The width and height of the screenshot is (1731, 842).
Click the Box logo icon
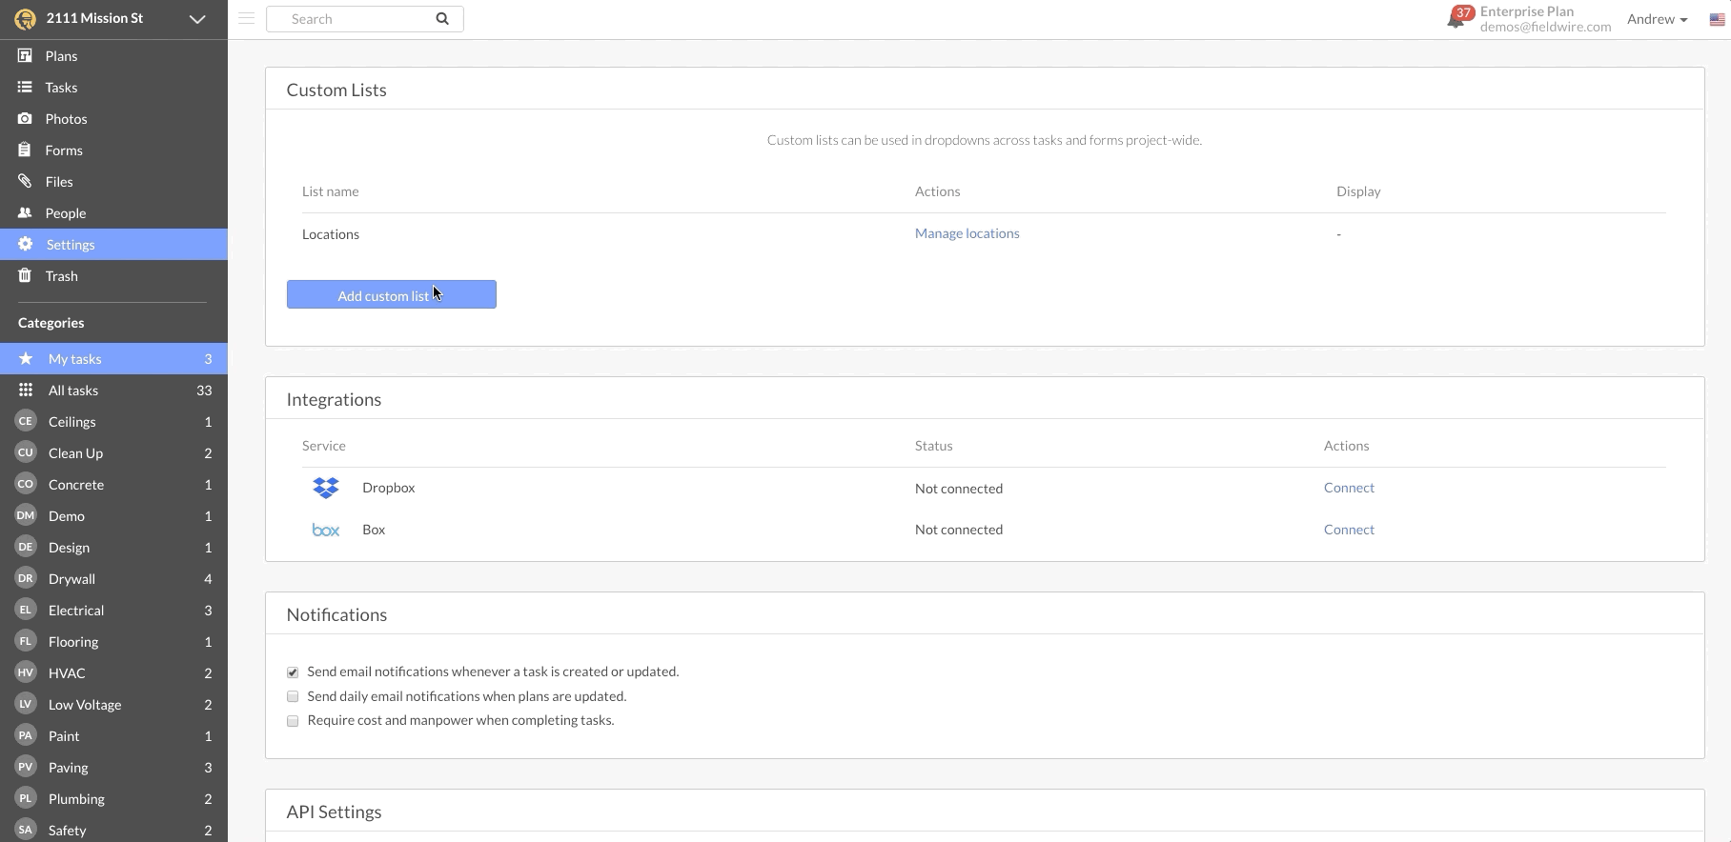coord(326,530)
